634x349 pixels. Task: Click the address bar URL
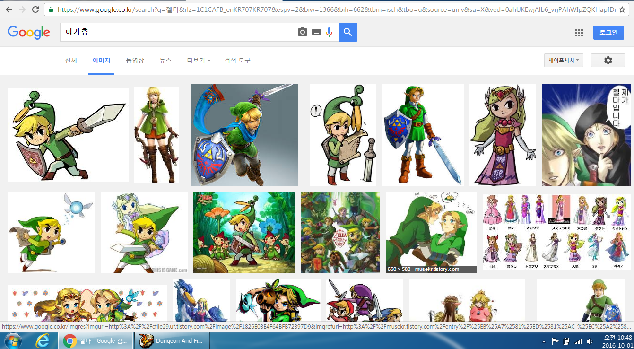pyautogui.click(x=338, y=9)
